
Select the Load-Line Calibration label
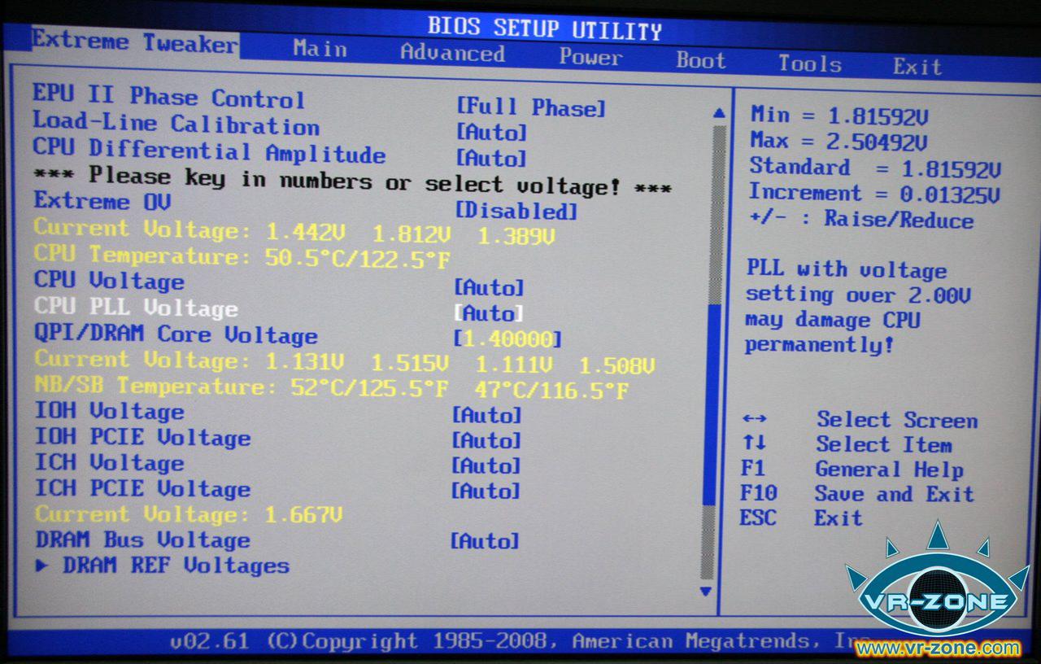coord(176,123)
